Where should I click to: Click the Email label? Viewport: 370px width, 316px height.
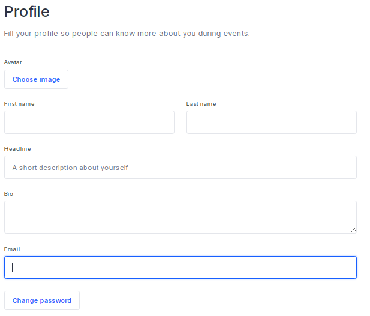12,249
